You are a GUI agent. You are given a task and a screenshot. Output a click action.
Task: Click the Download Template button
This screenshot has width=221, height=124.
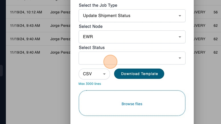pyautogui.click(x=139, y=74)
